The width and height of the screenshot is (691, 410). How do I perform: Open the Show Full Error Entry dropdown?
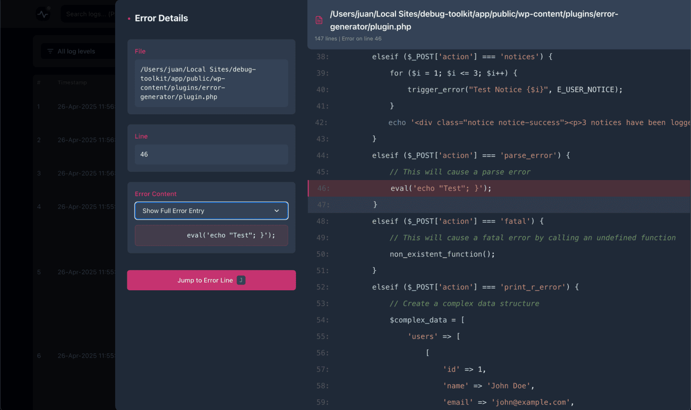(x=211, y=211)
